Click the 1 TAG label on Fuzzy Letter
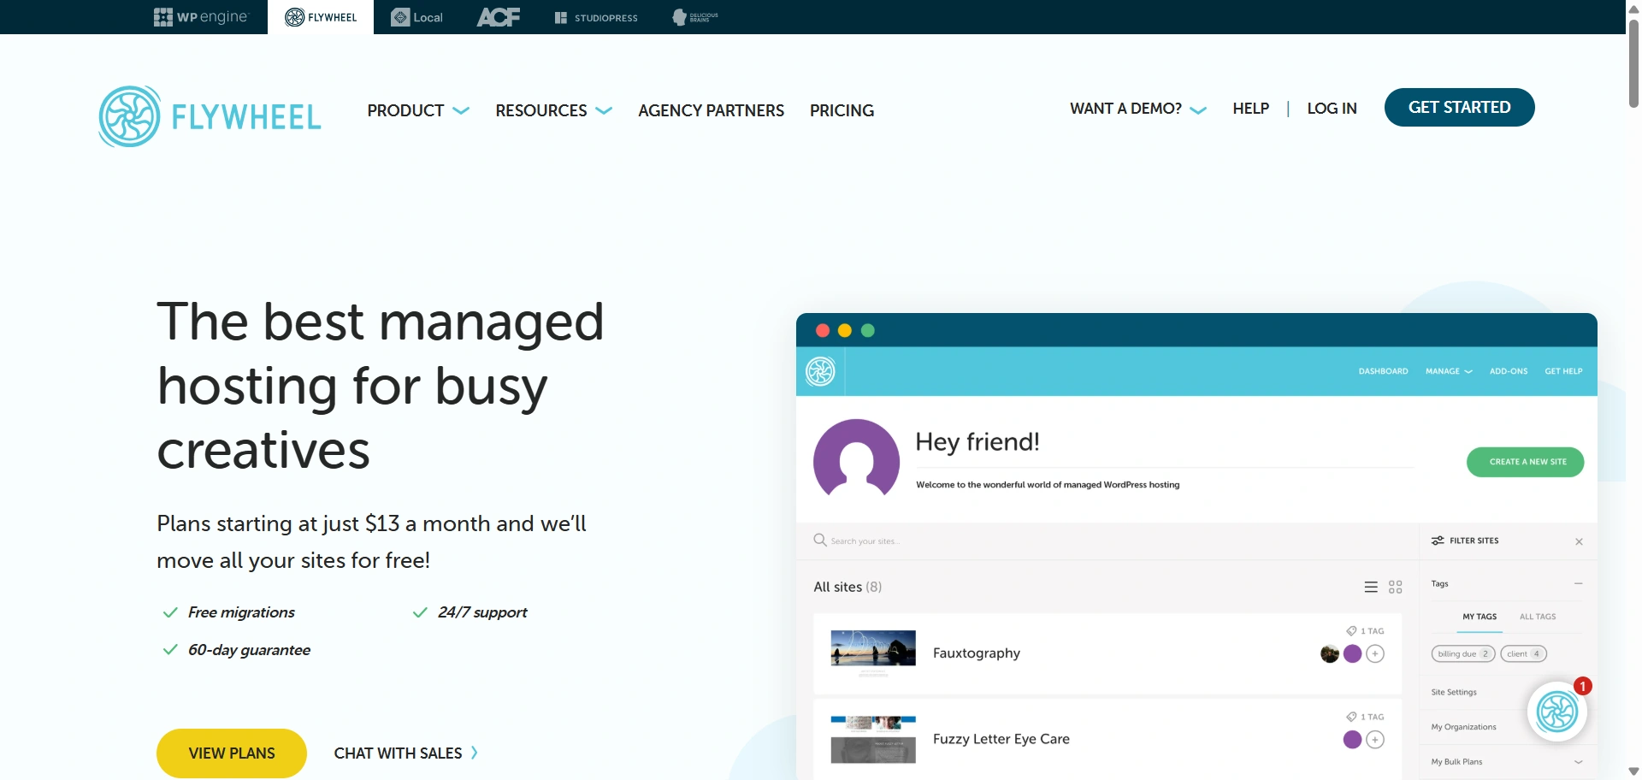Viewport: 1642px width, 780px height. 1365,717
